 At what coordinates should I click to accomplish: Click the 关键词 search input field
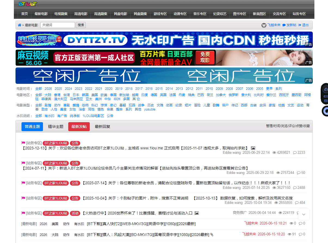pos(58,25)
